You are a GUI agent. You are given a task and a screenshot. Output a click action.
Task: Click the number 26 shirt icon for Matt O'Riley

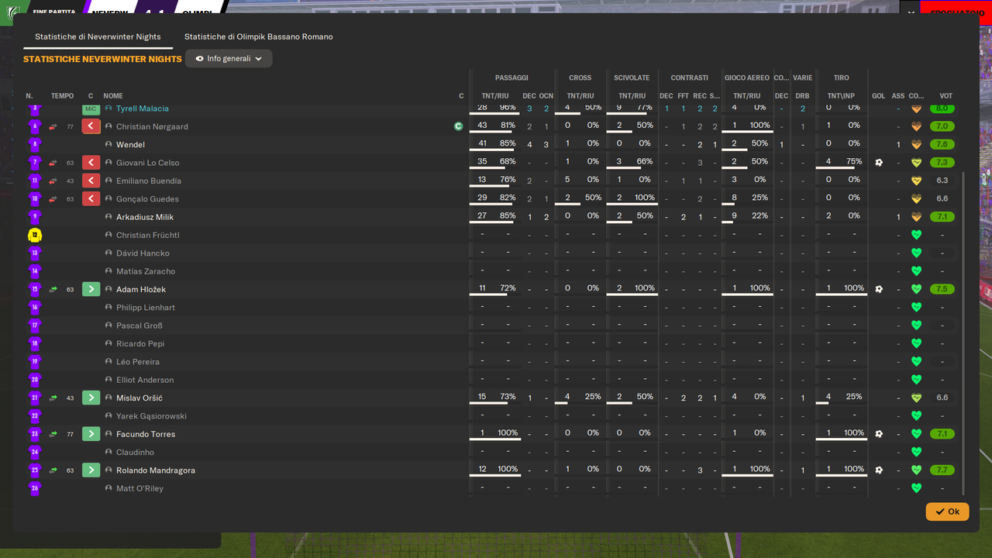point(35,488)
